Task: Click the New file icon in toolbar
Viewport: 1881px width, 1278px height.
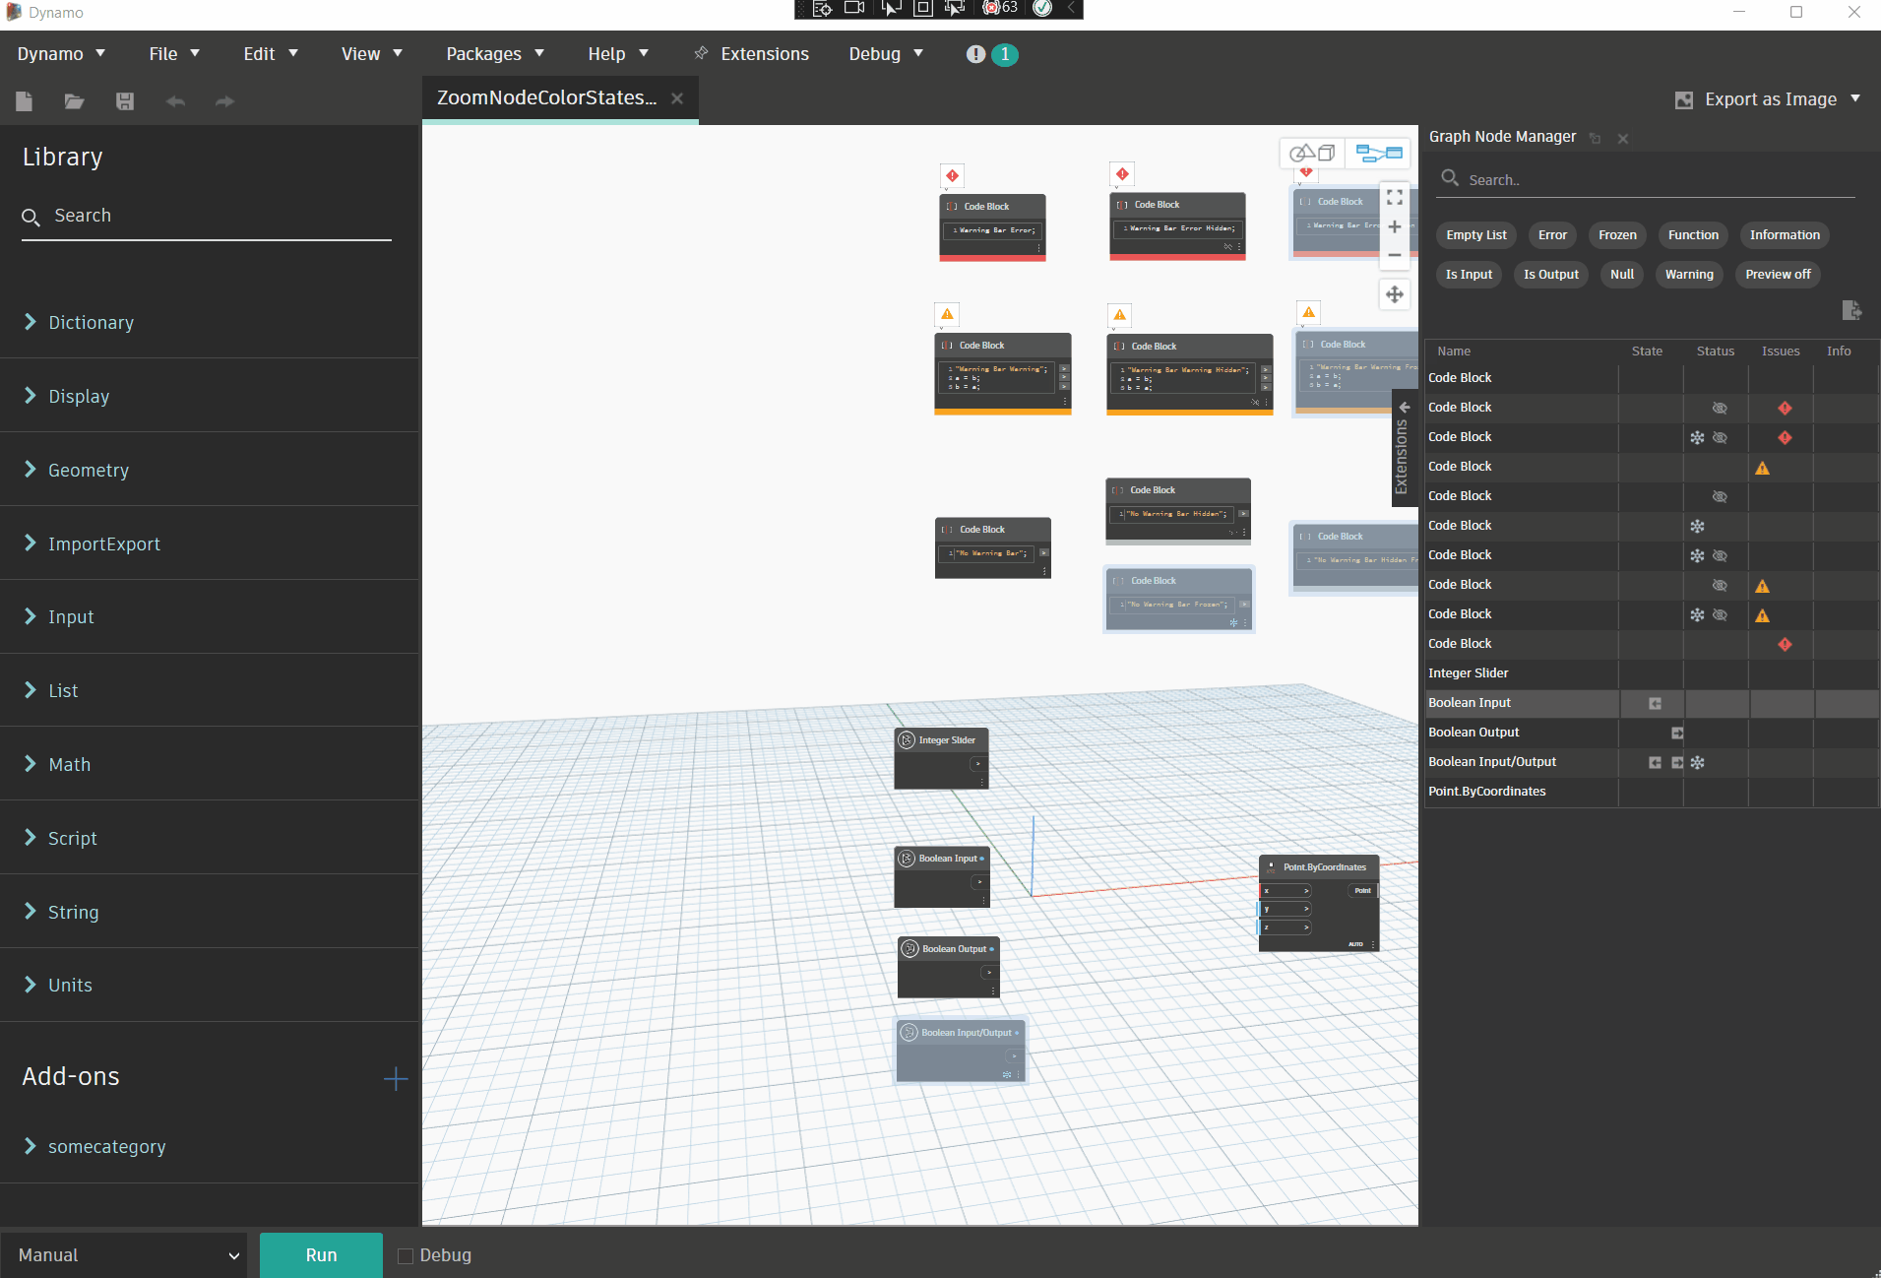Action: click(x=25, y=101)
